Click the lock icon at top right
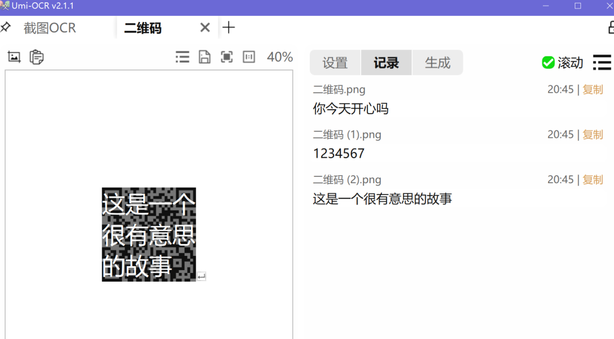This screenshot has height=339, width=614. pos(611,27)
